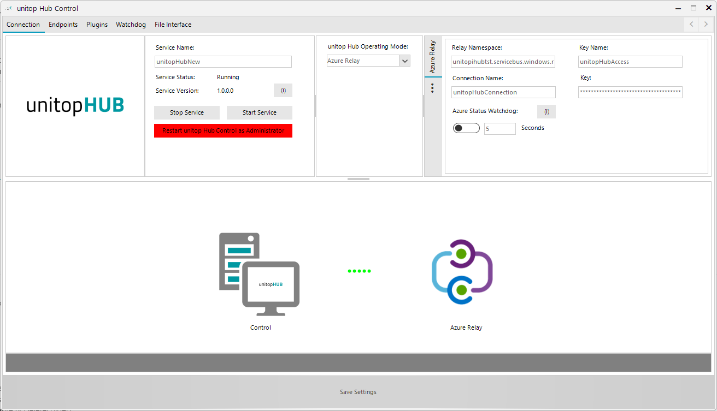Click the right navigation arrow
This screenshot has height=411, width=717.
tap(707, 24)
